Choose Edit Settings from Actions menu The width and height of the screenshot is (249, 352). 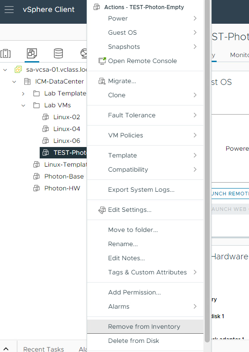(x=145, y=210)
